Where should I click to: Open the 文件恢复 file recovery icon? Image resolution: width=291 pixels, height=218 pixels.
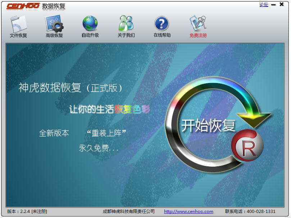click(18, 27)
